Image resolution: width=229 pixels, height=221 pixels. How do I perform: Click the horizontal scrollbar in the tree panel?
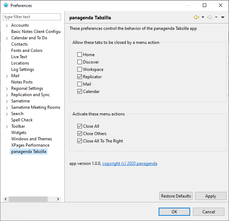(x=28, y=199)
